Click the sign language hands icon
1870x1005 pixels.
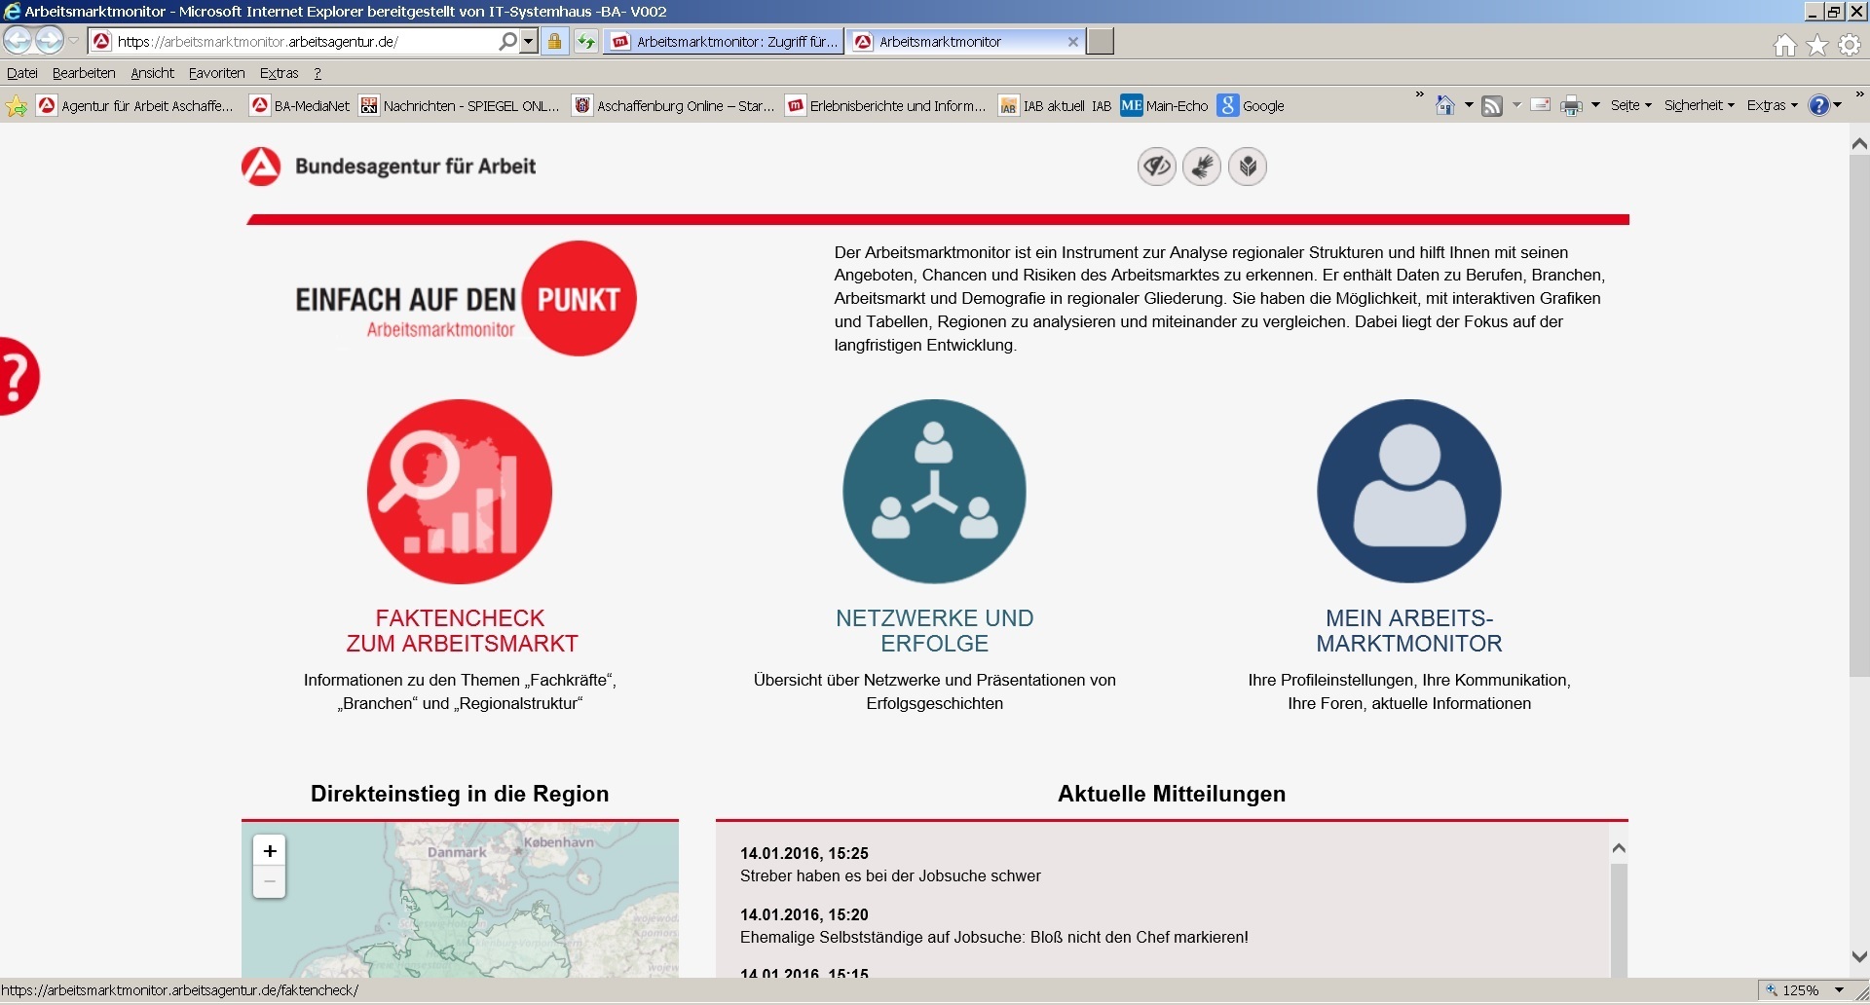1202,167
